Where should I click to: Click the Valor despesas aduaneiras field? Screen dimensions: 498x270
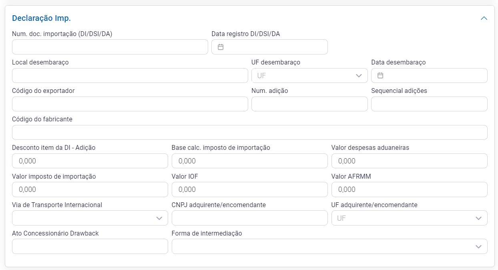pos(409,161)
